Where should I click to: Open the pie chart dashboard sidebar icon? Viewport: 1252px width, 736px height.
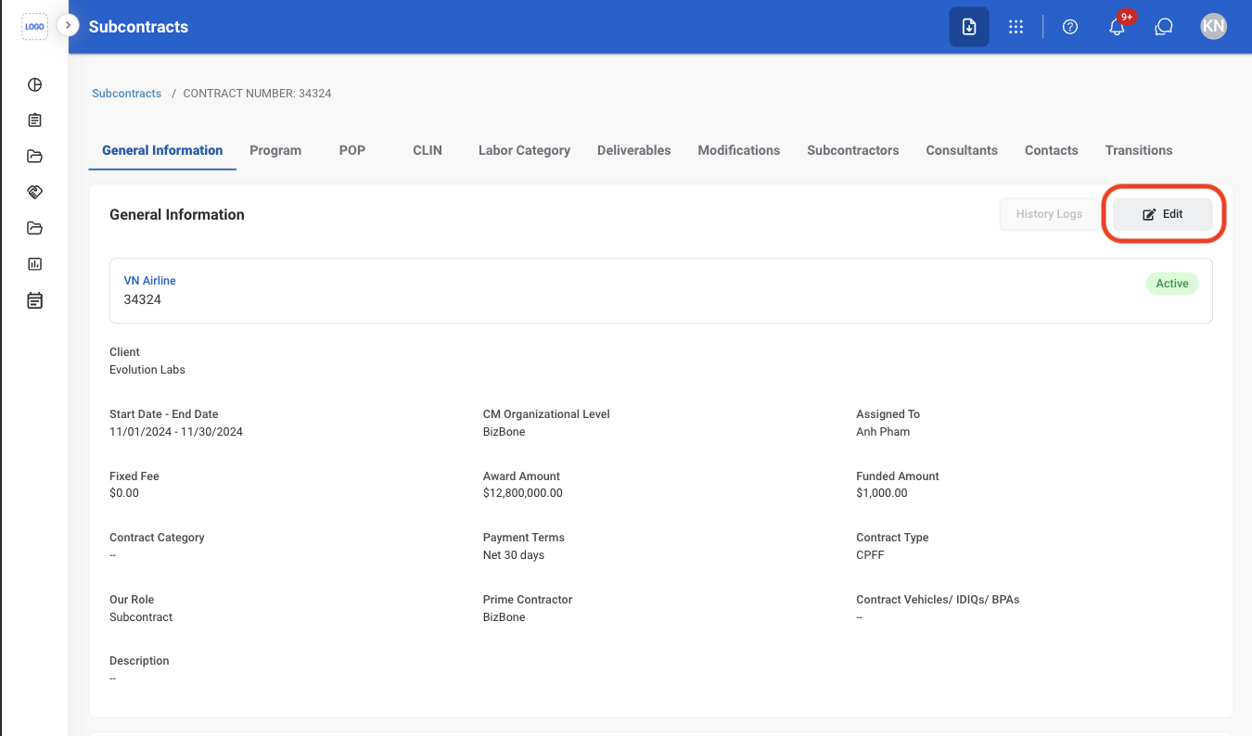tap(34, 85)
